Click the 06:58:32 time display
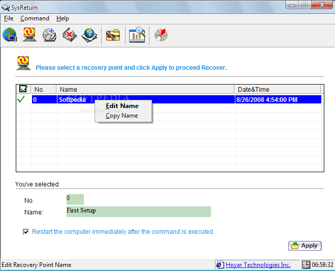The height and width of the screenshot is (271, 335). pyautogui.click(x=322, y=265)
